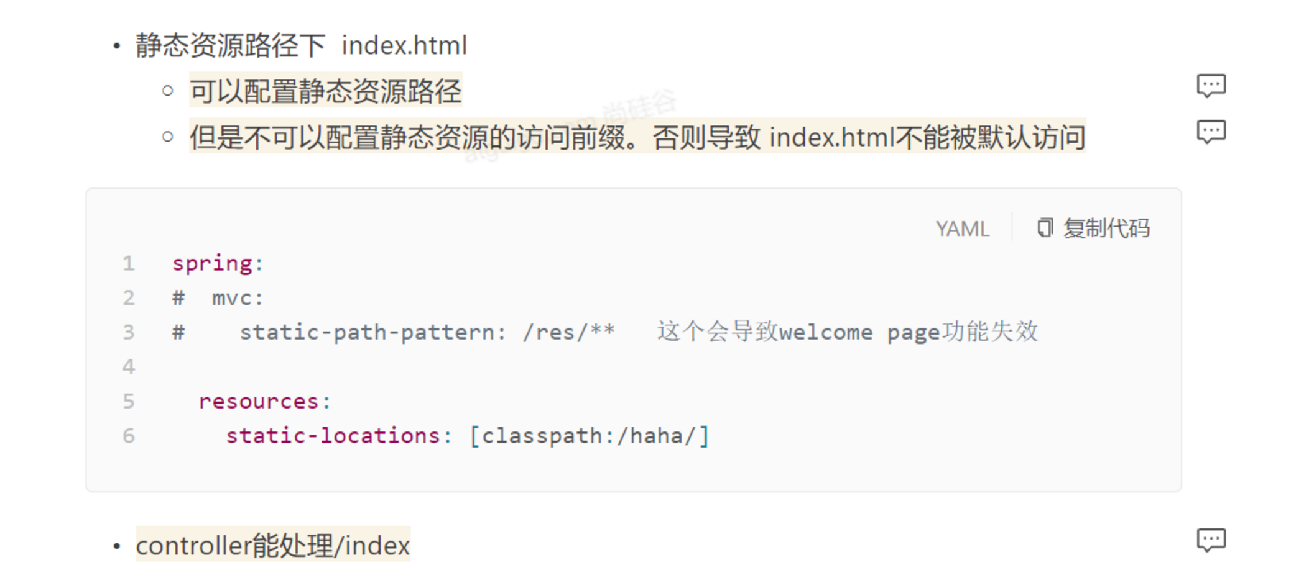Click line number 4 in code gutter
The width and height of the screenshot is (1314, 578).
click(129, 367)
